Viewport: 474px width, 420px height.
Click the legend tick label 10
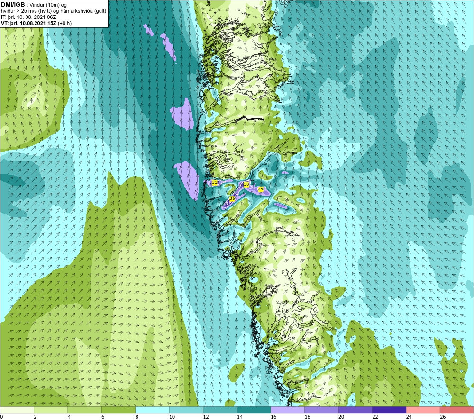[172, 417]
